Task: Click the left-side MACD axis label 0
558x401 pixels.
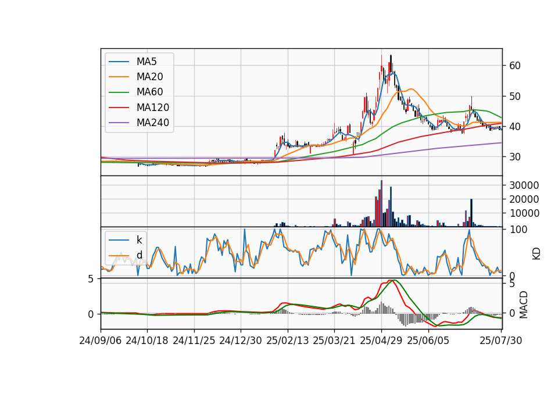Action: pyautogui.click(x=91, y=314)
